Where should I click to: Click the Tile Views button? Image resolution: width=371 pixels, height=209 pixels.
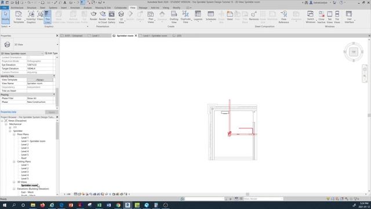click(337, 17)
